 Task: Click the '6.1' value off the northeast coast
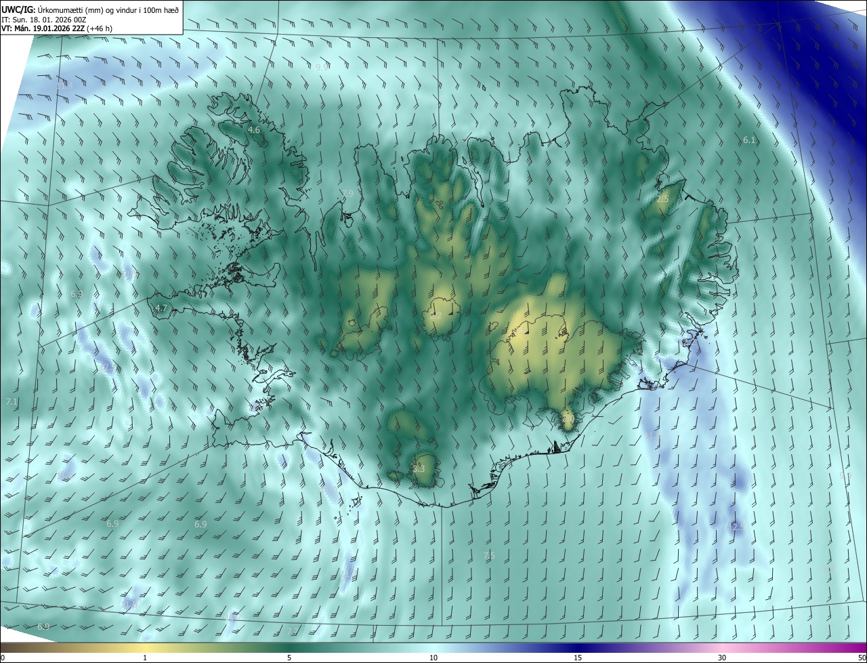[x=748, y=140]
